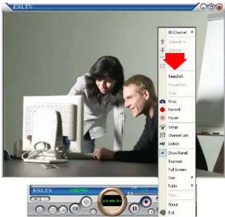The width and height of the screenshot is (225, 217).
Task: Click the Channel - down arrow icon
Action: click(162, 50)
